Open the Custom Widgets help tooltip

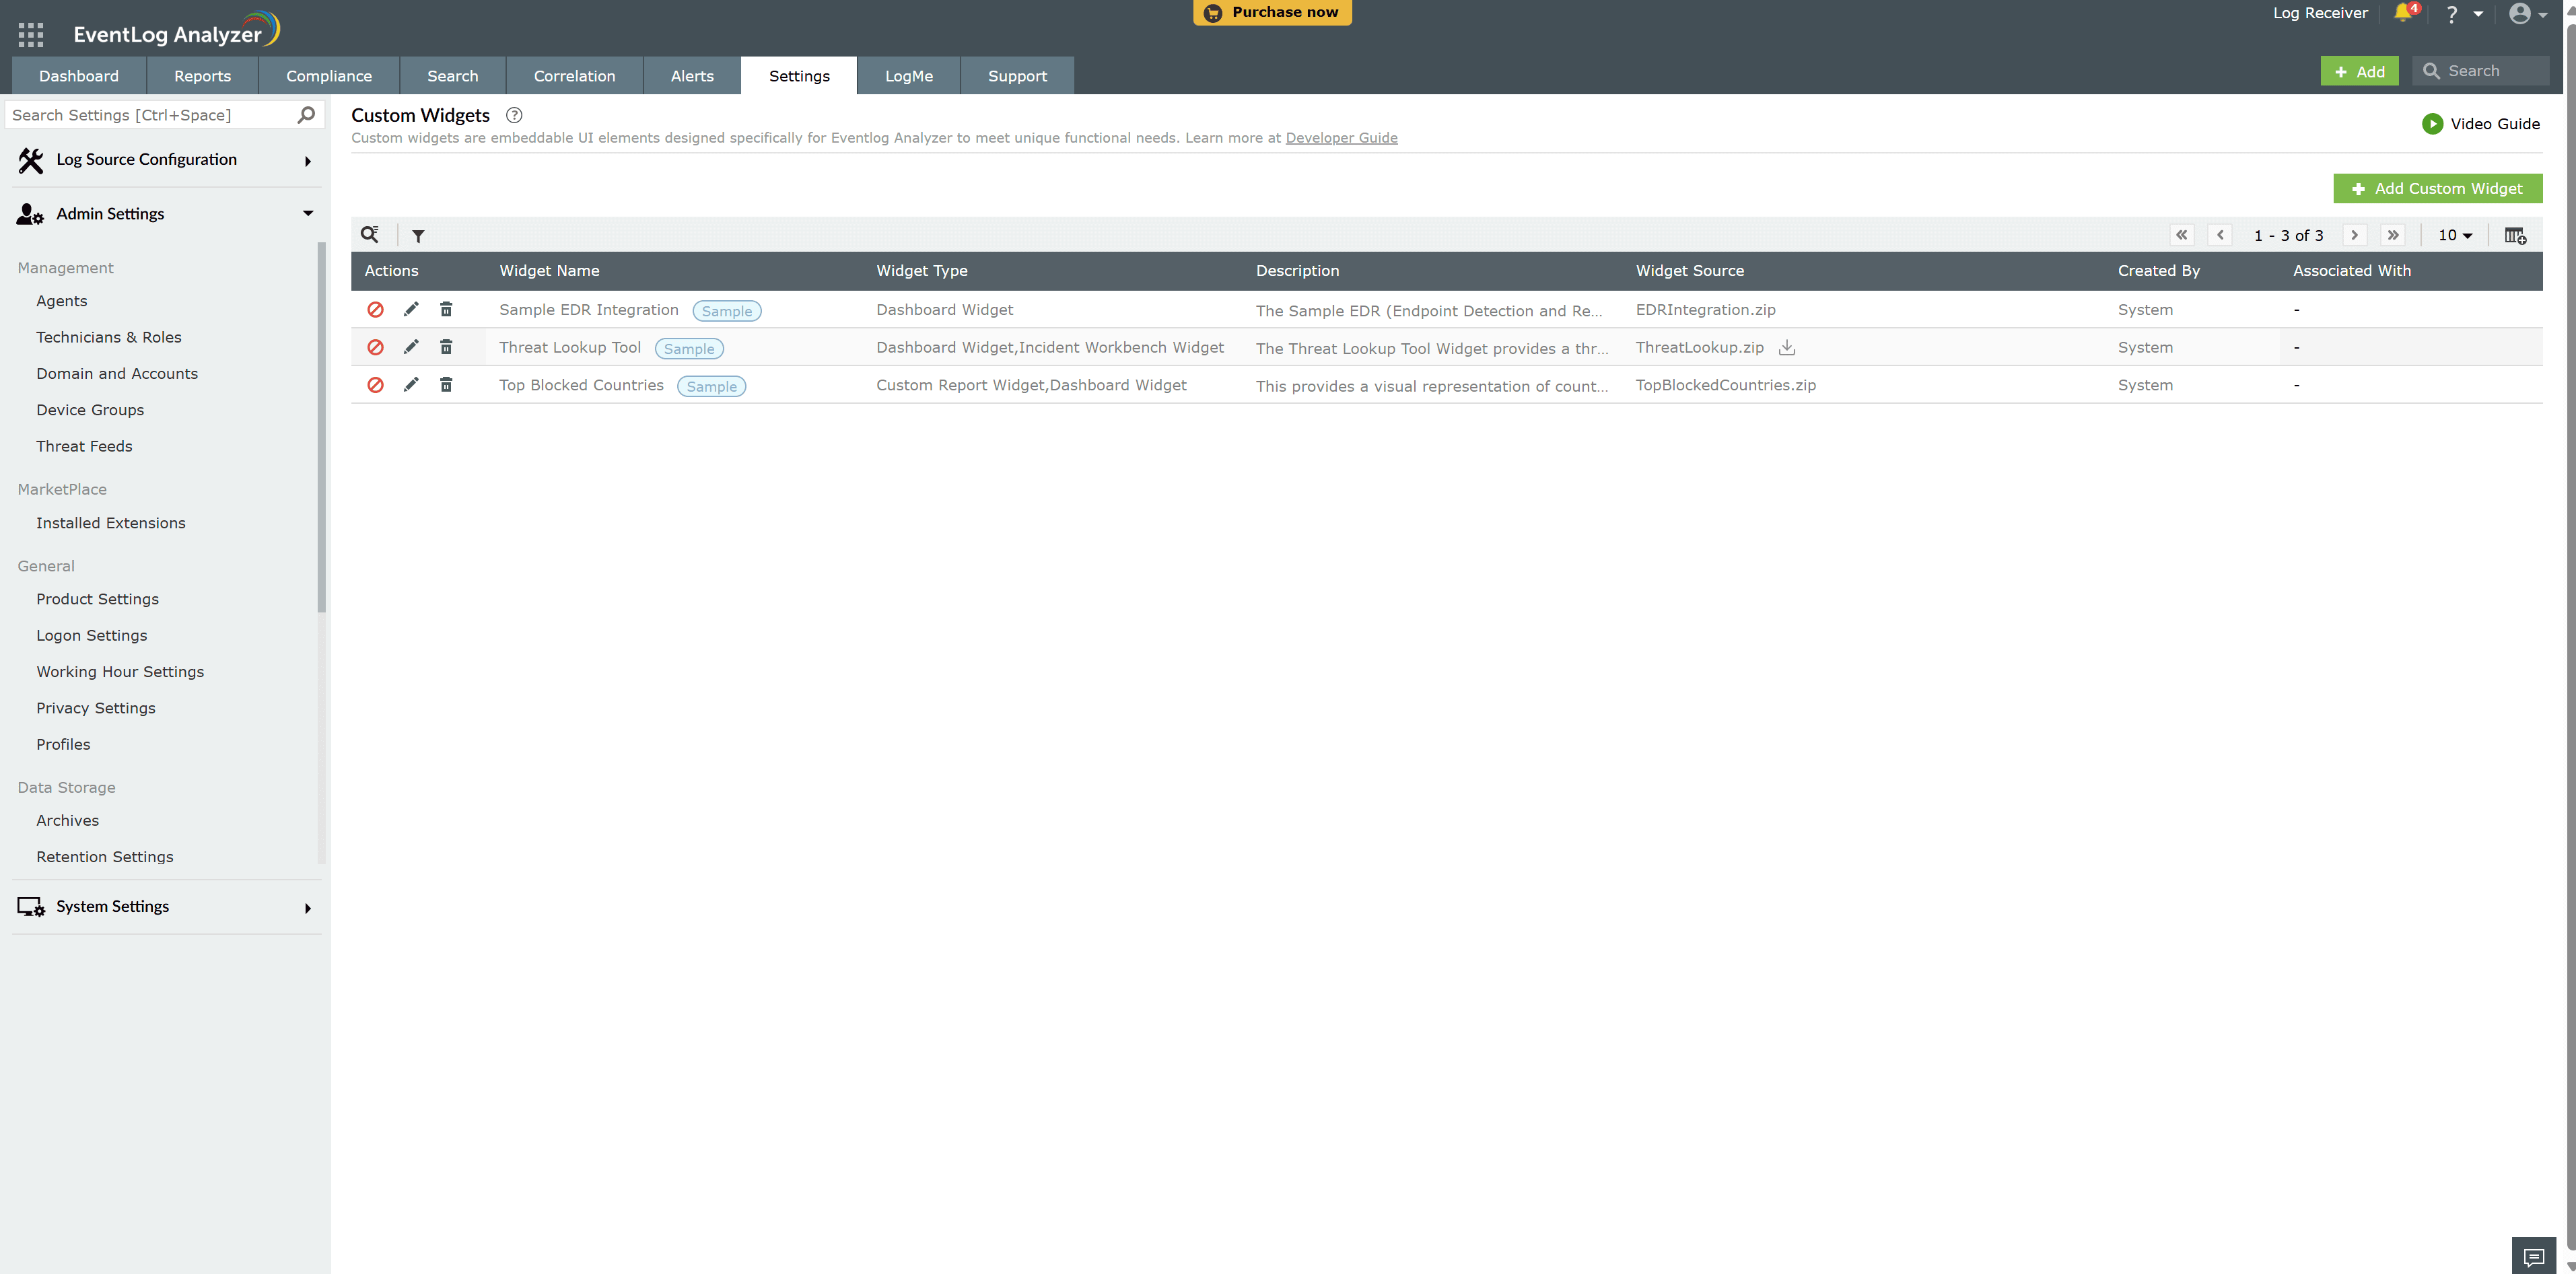point(514,115)
